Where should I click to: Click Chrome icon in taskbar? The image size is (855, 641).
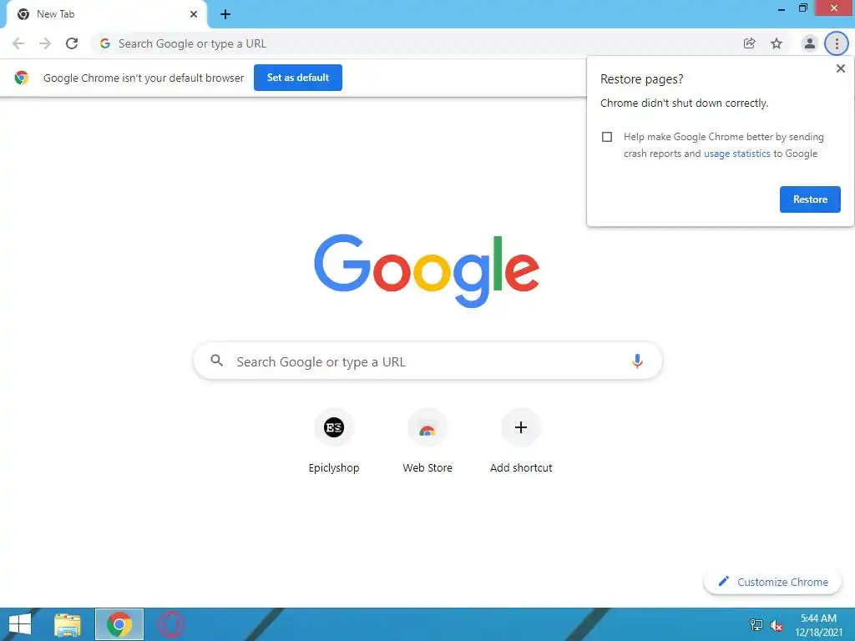click(119, 624)
